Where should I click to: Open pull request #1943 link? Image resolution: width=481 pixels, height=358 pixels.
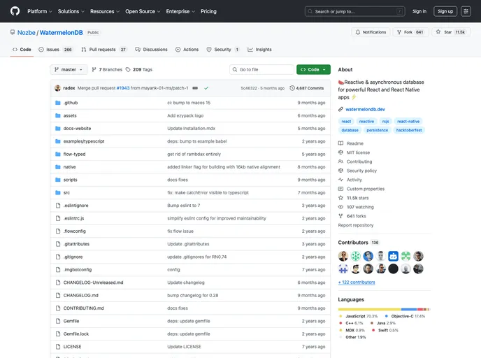123,88
